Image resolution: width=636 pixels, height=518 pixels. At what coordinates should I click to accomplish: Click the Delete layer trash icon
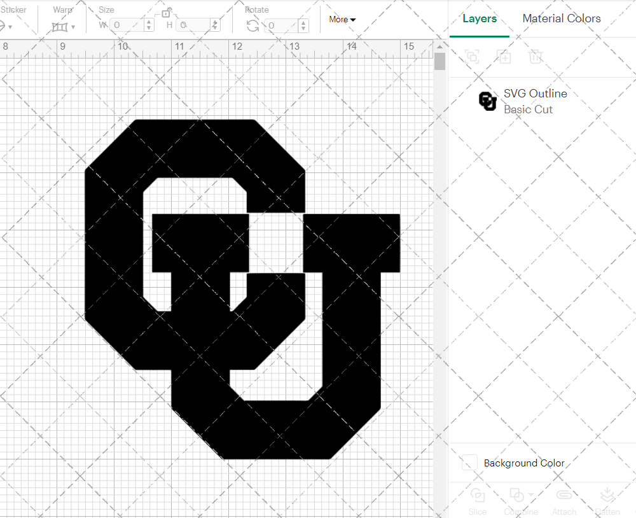click(x=536, y=57)
